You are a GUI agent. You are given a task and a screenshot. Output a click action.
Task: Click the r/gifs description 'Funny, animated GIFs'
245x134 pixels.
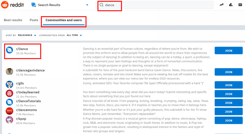coord(143,83)
